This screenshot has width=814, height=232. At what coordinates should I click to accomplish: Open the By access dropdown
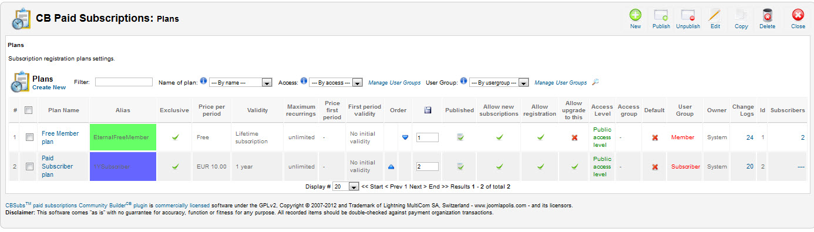pos(335,83)
